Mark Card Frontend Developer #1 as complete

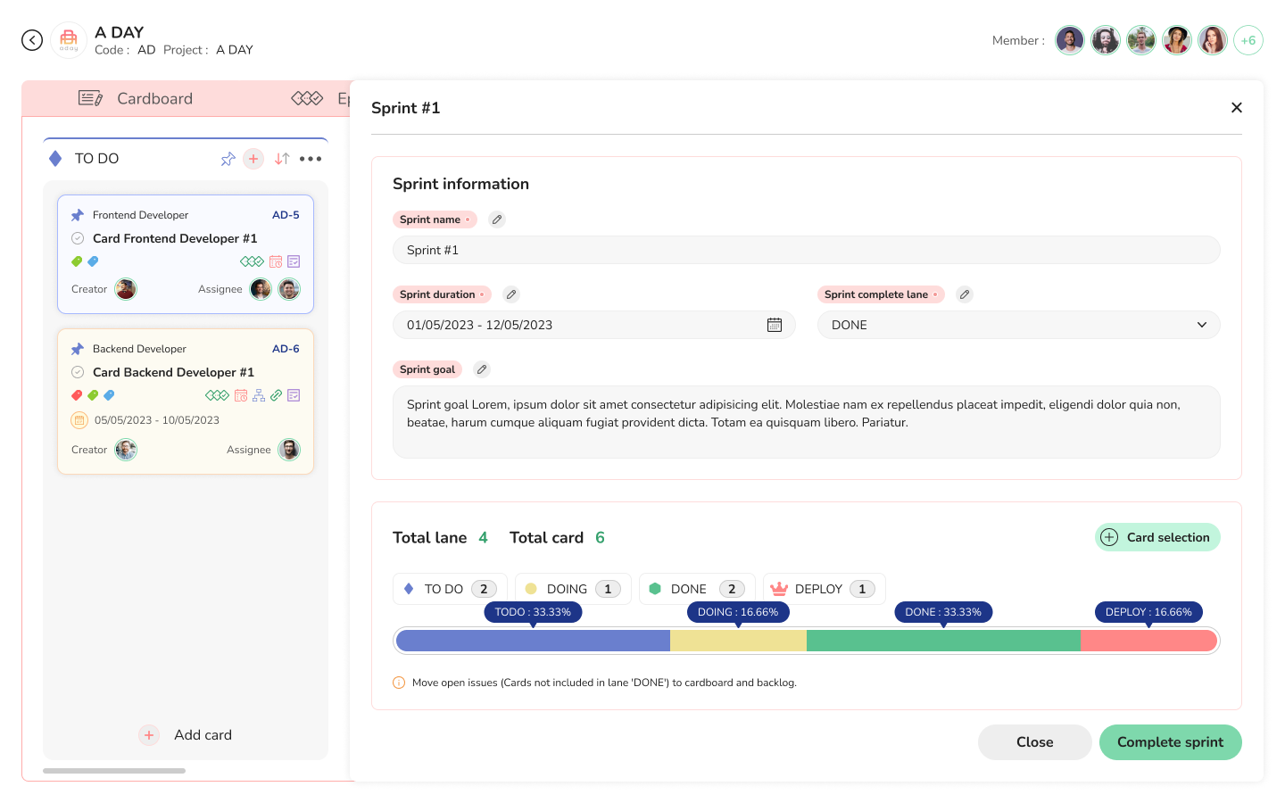click(78, 238)
